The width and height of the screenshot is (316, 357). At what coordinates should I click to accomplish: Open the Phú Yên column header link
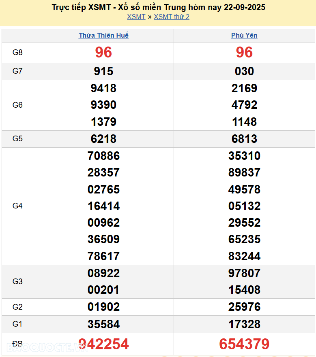(x=244, y=36)
